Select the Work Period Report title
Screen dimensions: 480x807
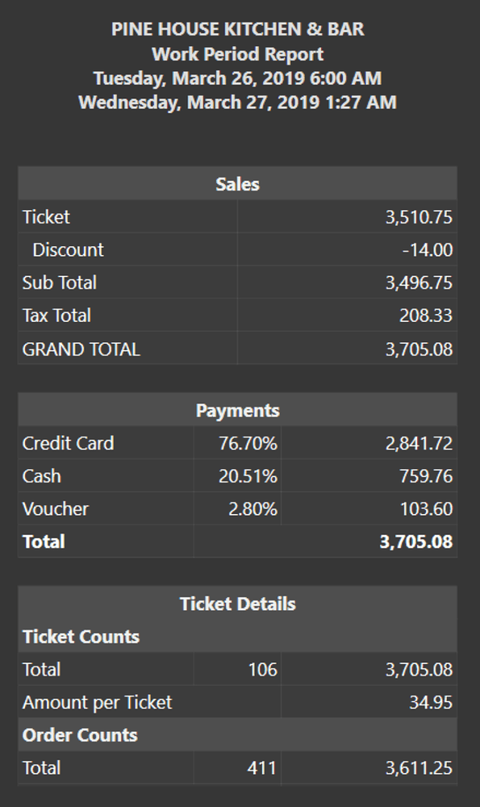(x=237, y=54)
